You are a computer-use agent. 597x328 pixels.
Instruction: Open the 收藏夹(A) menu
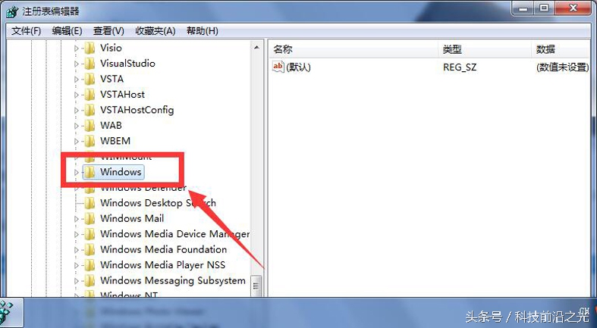[155, 31]
